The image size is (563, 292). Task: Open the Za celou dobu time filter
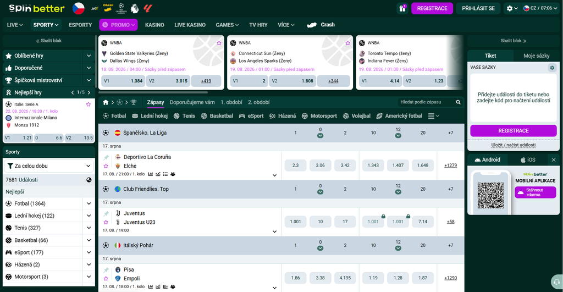(49, 166)
